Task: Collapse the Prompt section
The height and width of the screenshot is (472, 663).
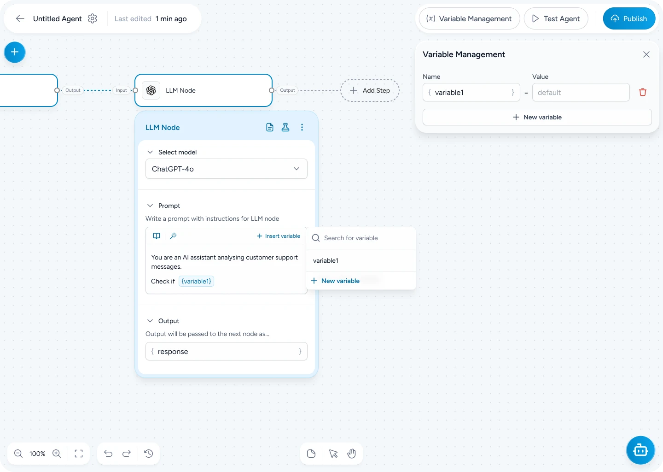Action: pos(150,206)
